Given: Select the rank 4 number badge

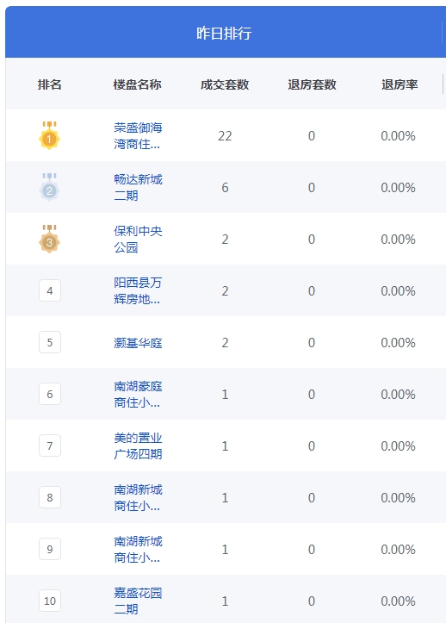Looking at the screenshot, I should click(x=50, y=290).
